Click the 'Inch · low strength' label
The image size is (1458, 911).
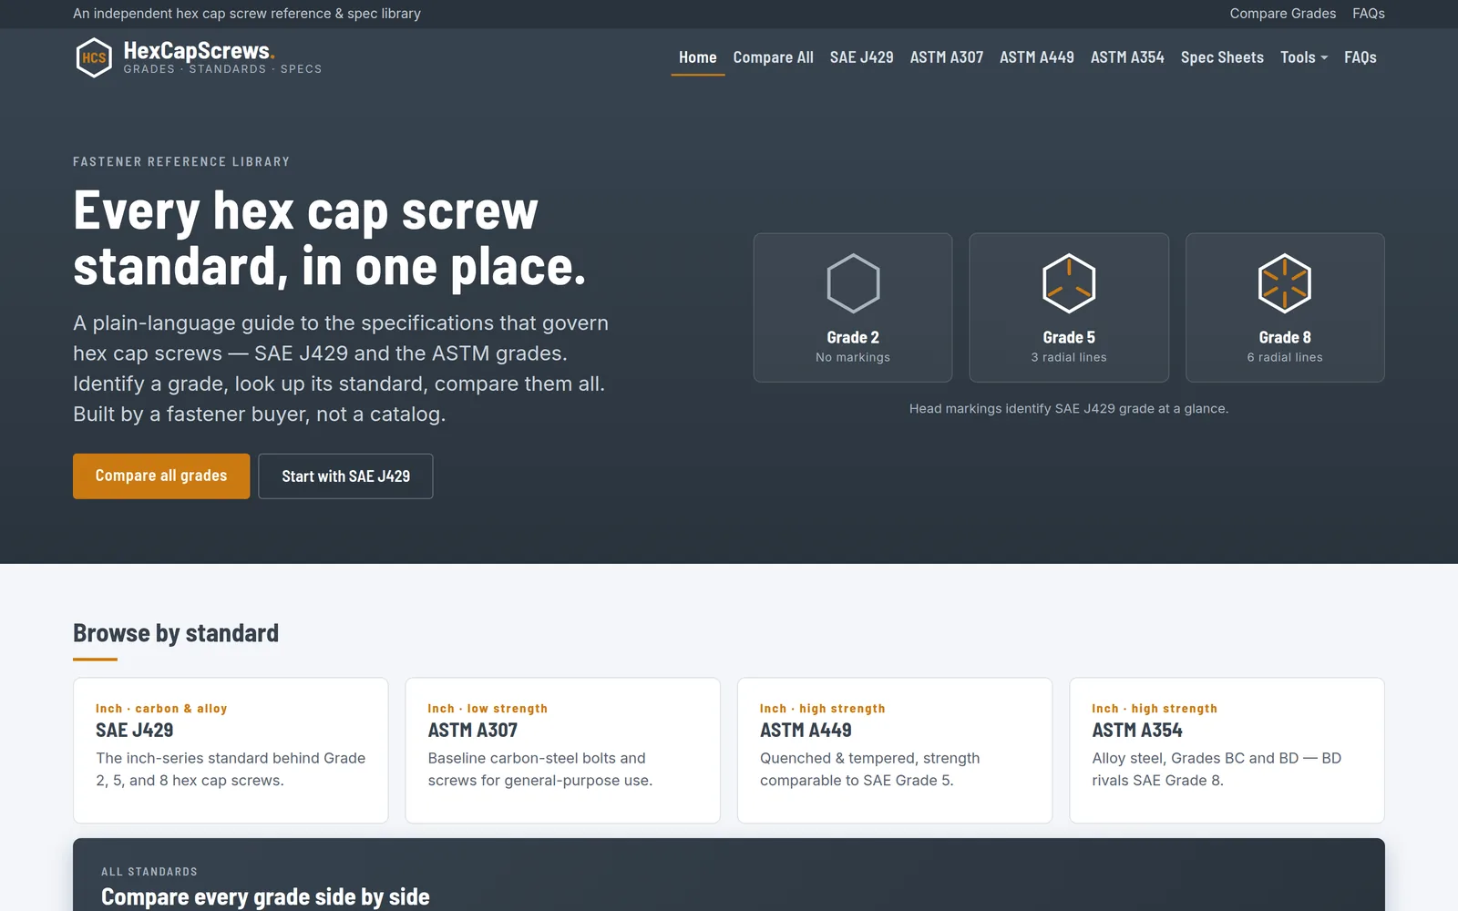(488, 709)
